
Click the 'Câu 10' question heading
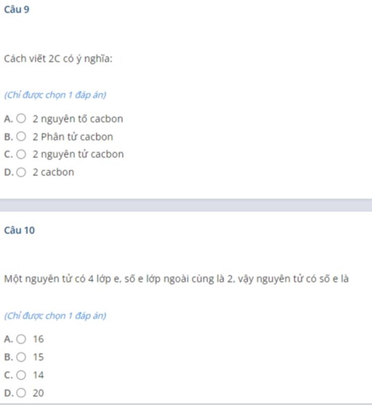click(x=19, y=230)
